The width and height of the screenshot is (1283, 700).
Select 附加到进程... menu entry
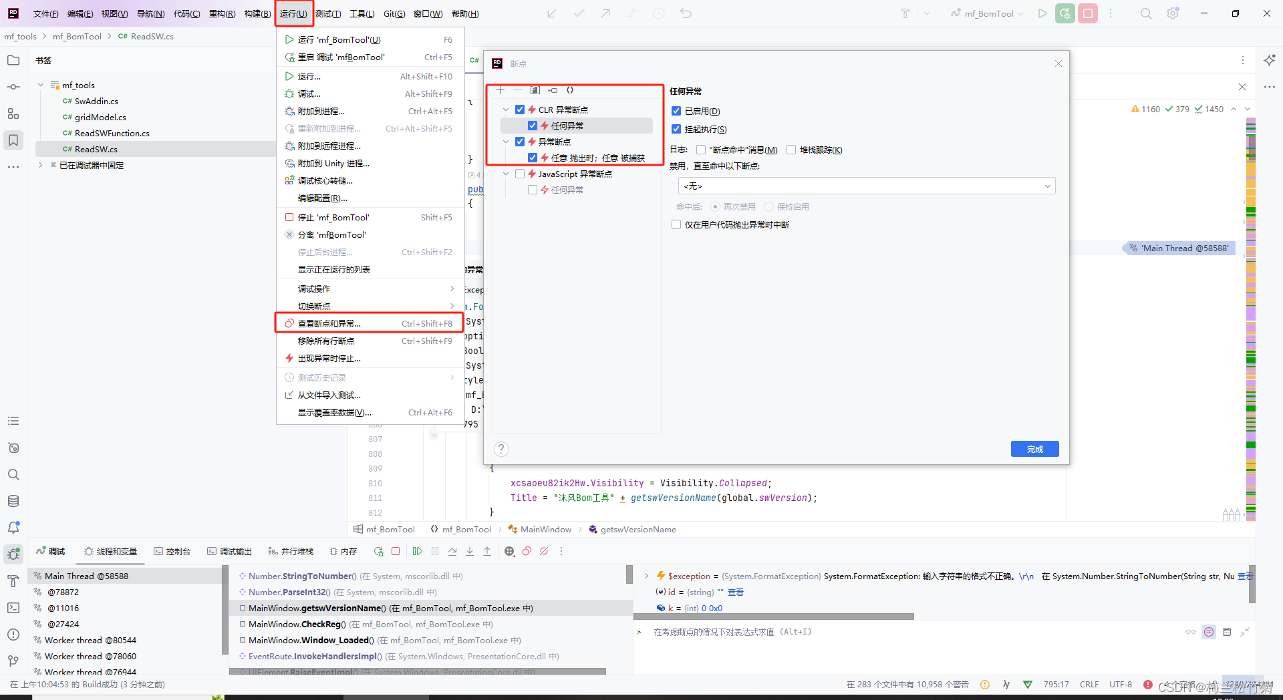[x=370, y=111]
